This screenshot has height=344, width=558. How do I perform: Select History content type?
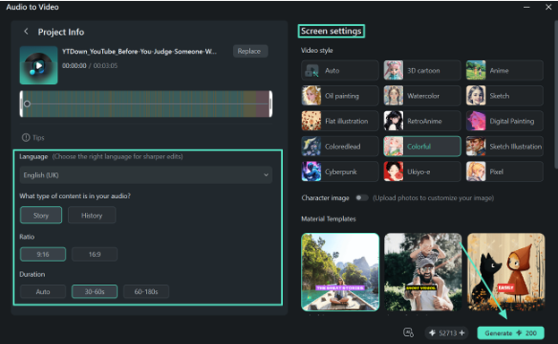coord(92,215)
